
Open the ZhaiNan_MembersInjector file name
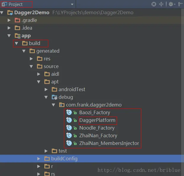tap(109, 143)
